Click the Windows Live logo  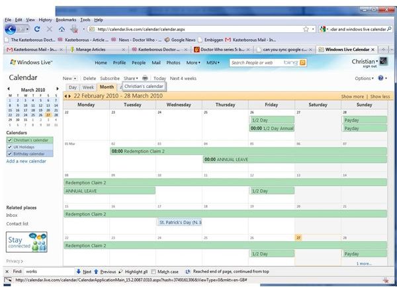(31, 62)
